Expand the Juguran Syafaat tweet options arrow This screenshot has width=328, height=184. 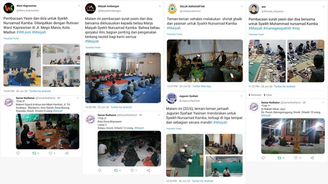[x=242, y=96]
